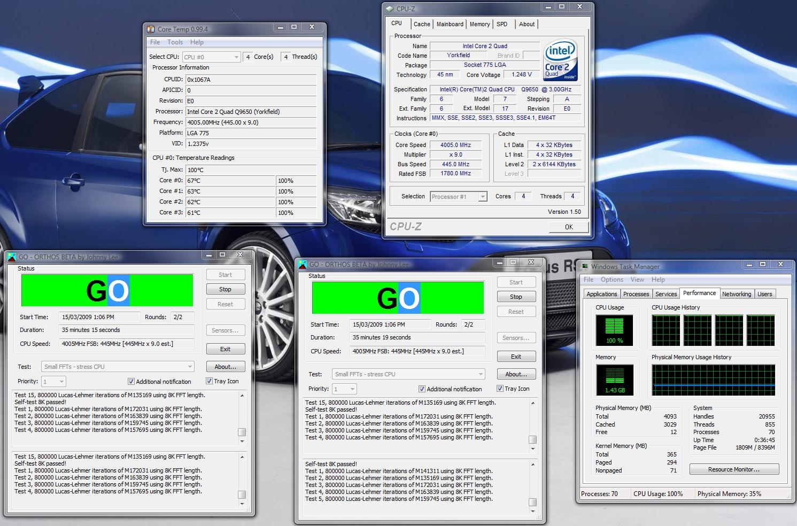Open the File menu in Task Manager
This screenshot has height=526, width=797.
(x=589, y=280)
